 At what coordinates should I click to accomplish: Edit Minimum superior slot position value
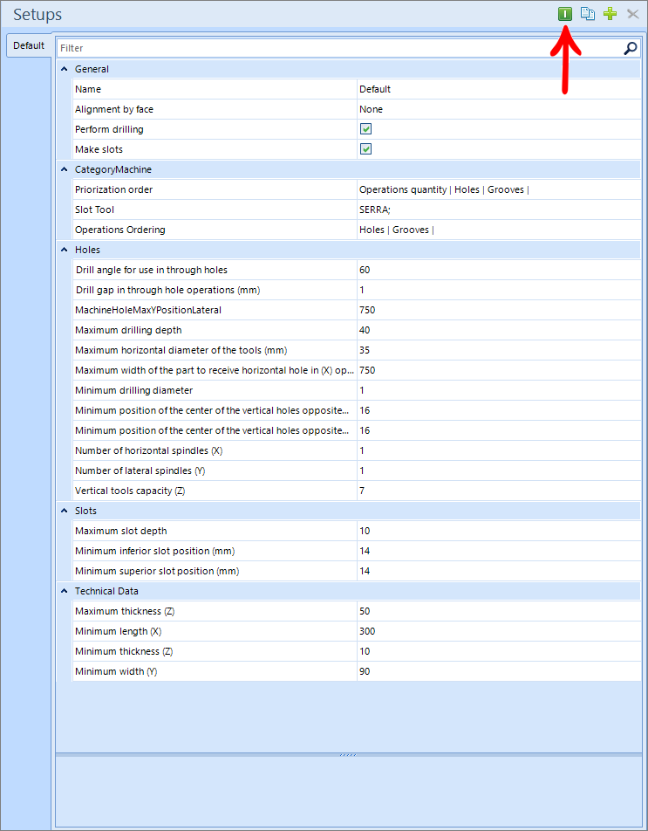(x=499, y=571)
